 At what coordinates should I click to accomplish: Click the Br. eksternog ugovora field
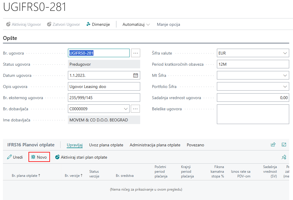pos(104,98)
